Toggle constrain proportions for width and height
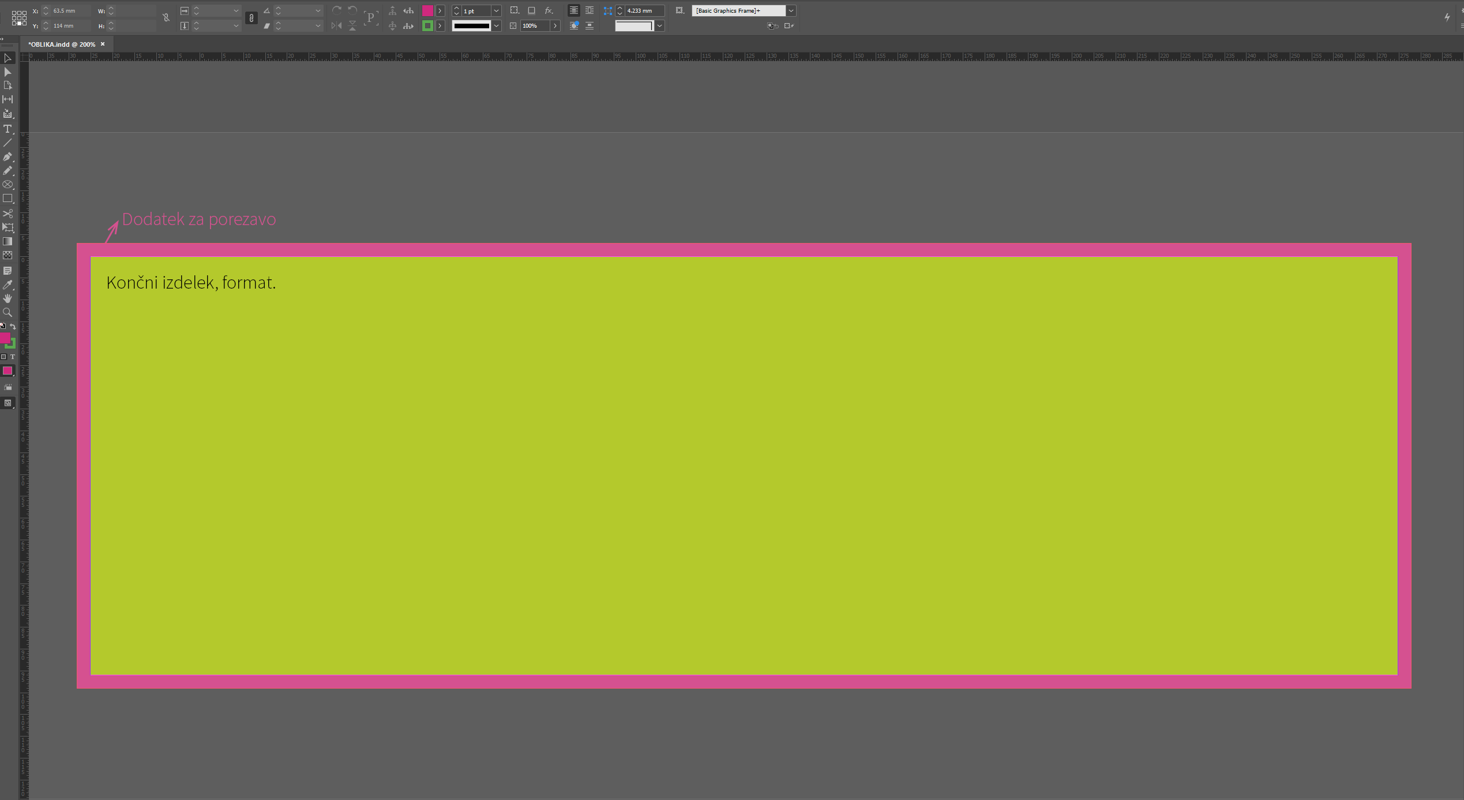The image size is (1464, 800). point(166,18)
